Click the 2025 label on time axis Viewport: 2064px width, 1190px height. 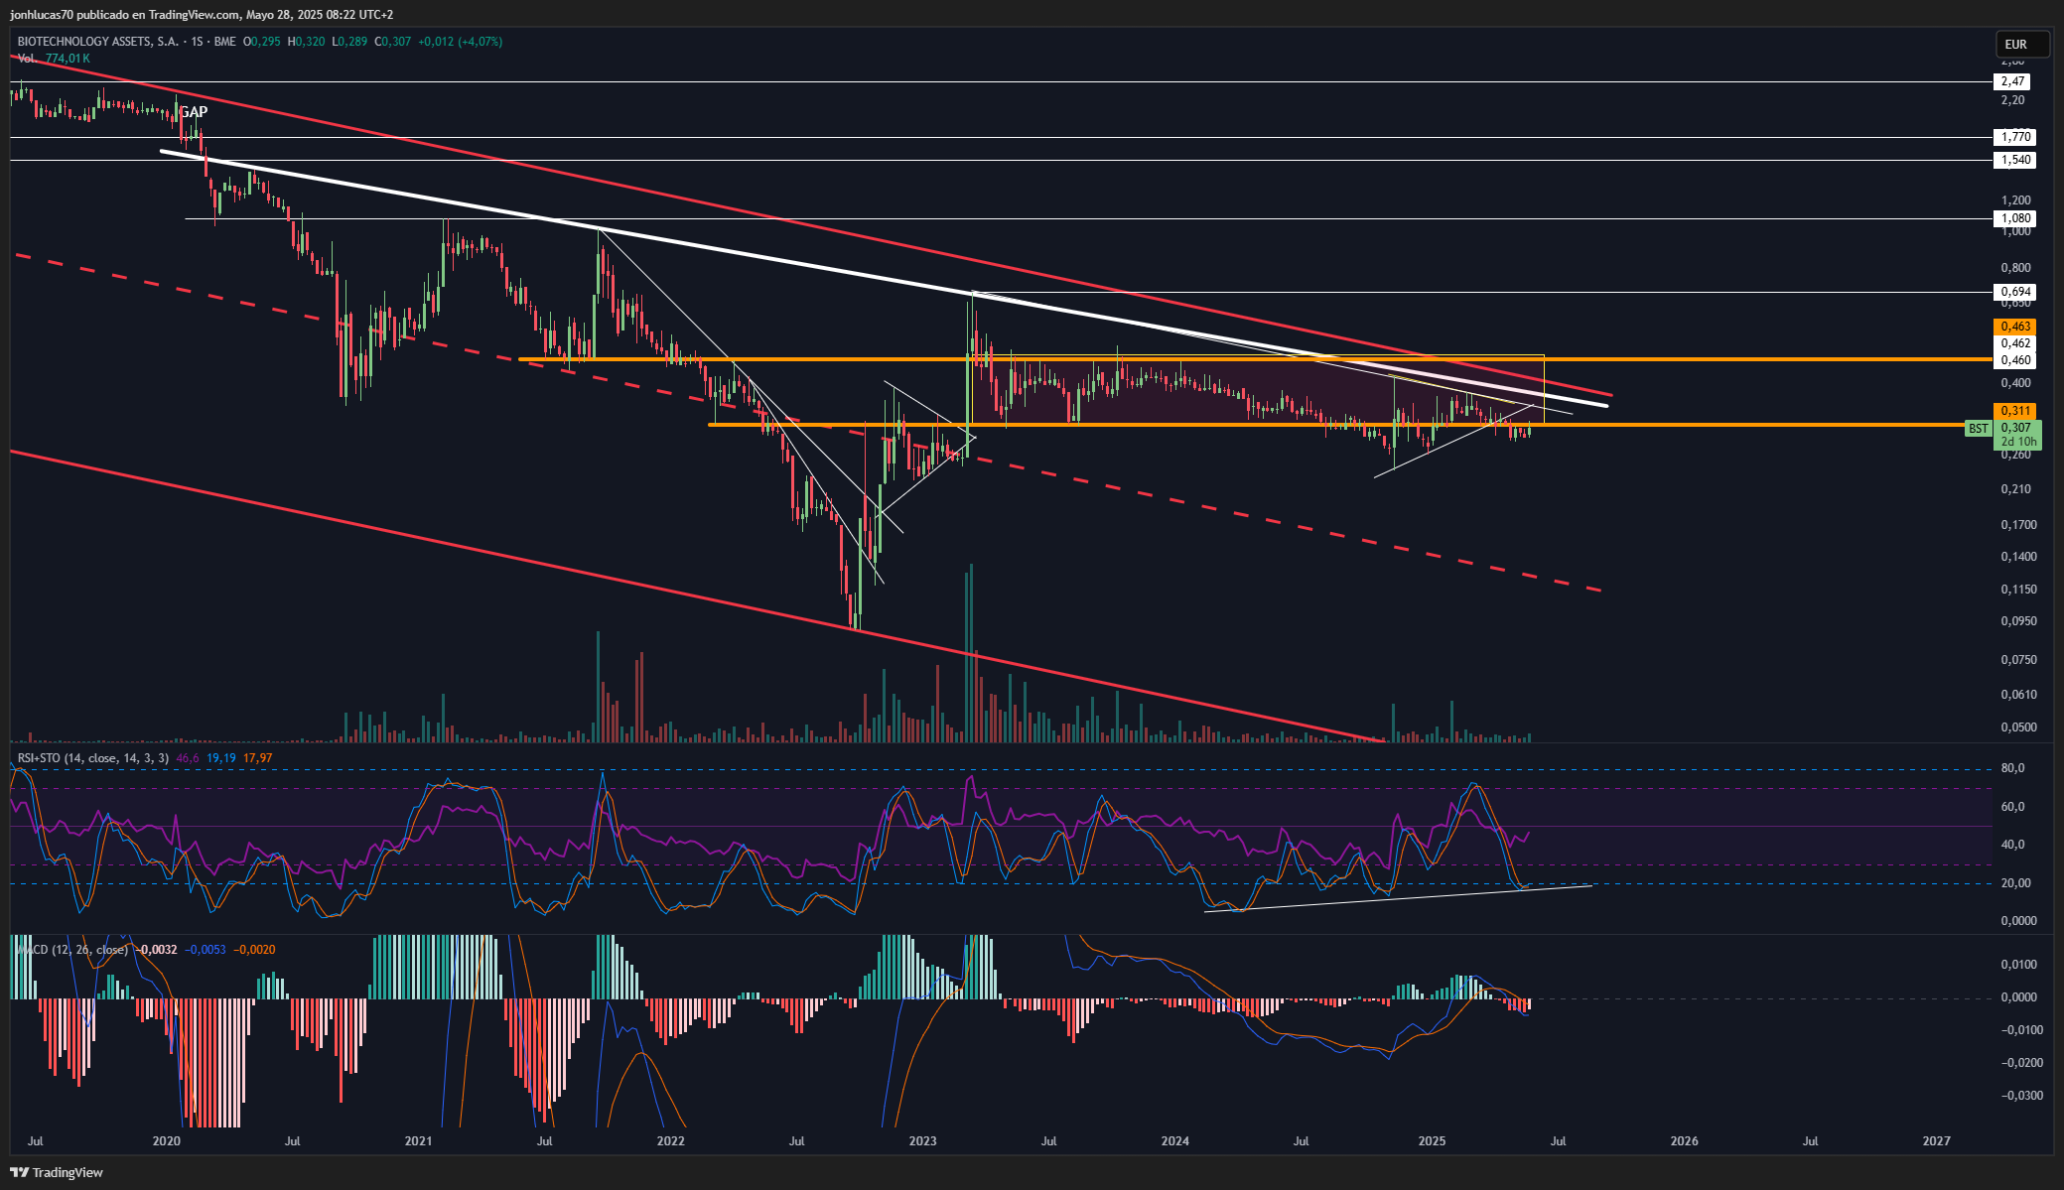click(x=1432, y=1141)
